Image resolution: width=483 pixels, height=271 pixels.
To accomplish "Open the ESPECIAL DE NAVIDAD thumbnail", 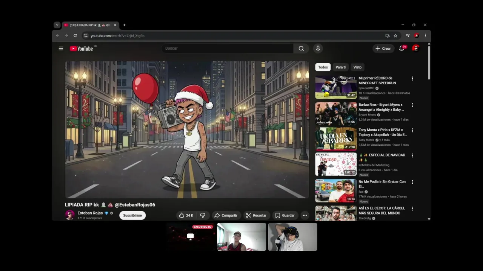I will coord(336,164).
